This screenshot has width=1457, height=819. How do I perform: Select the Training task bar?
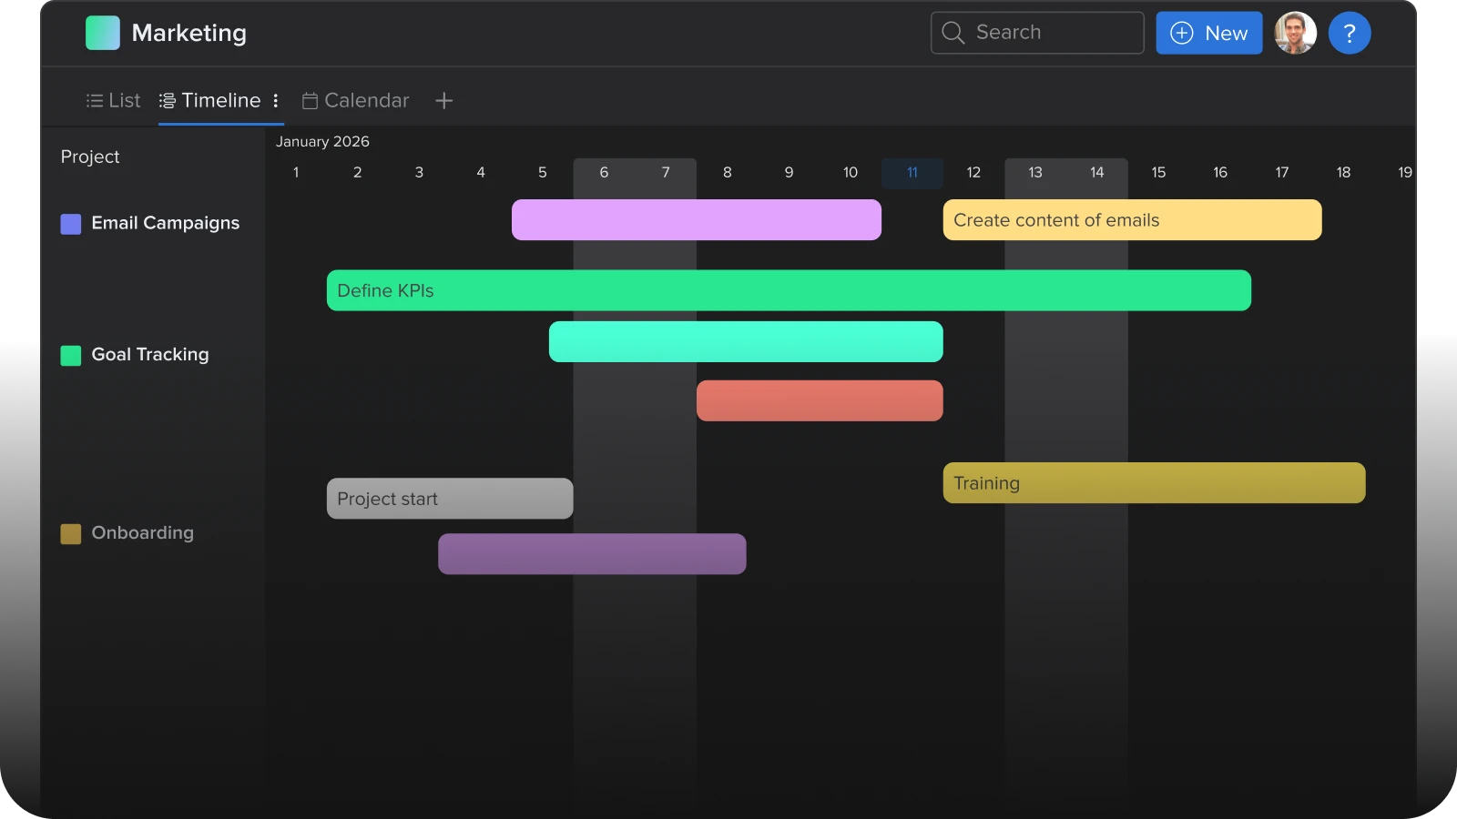1153,483
